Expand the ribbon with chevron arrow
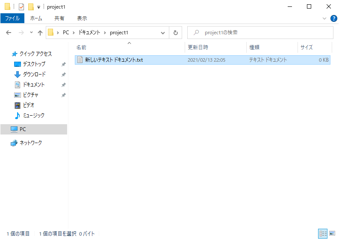The height and width of the screenshot is (239, 339). tap(324, 18)
